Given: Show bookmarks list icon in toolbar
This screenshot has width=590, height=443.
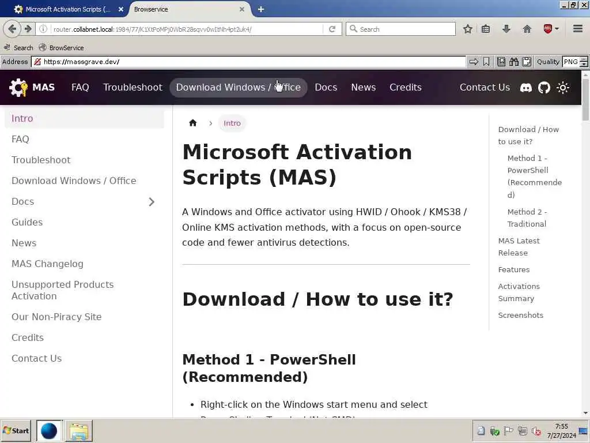Looking at the screenshot, I should [x=486, y=29].
